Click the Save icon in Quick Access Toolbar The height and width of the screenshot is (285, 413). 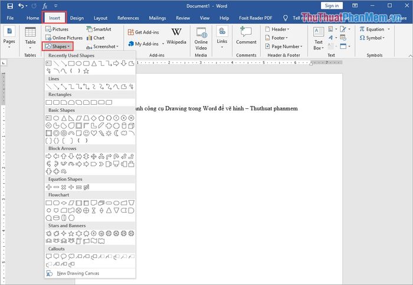tap(7, 6)
